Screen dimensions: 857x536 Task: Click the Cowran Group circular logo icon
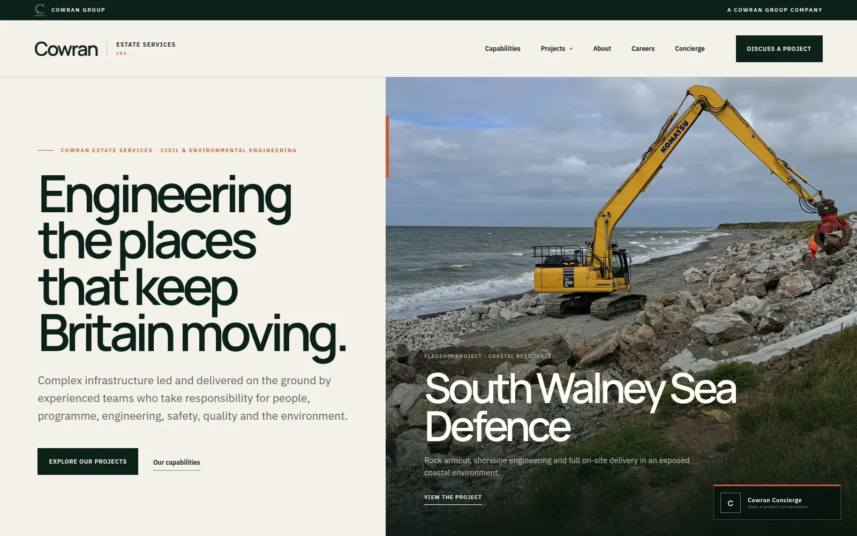pos(40,10)
